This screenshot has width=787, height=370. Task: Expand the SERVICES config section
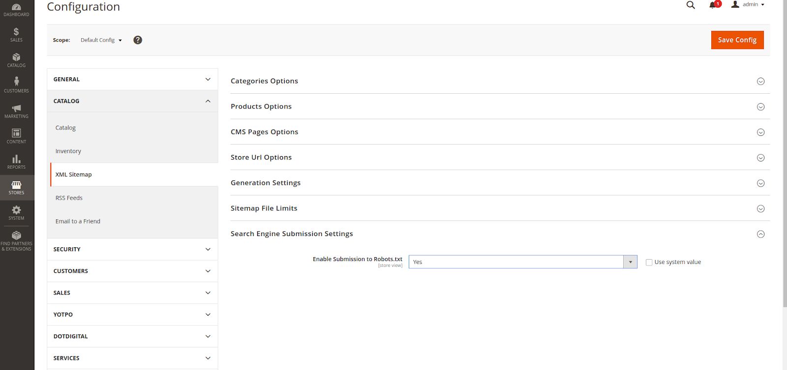point(132,358)
